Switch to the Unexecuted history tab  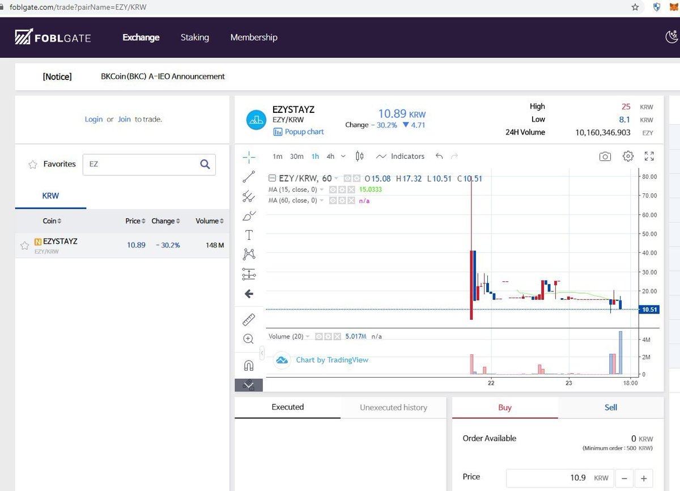click(x=393, y=408)
